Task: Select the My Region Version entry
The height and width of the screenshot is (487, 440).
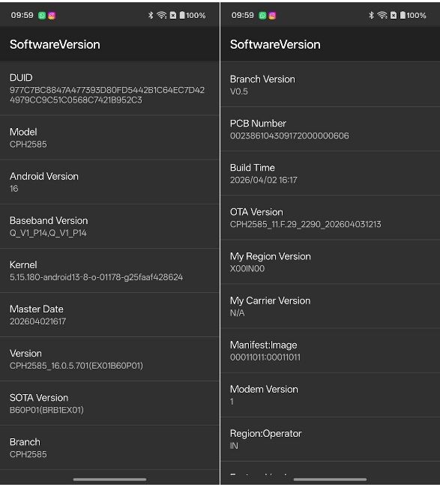Action: tap(331, 261)
